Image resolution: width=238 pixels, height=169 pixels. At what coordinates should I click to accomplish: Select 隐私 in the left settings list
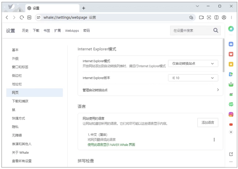tap(15, 126)
